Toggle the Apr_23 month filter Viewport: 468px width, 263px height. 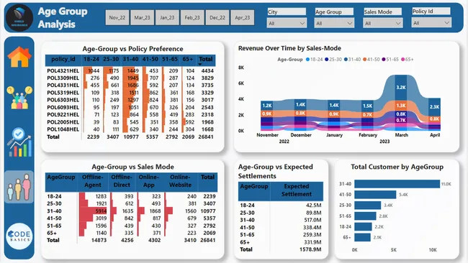click(x=243, y=17)
